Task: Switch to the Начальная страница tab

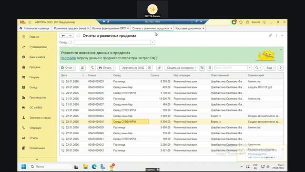Action: click(x=34, y=28)
